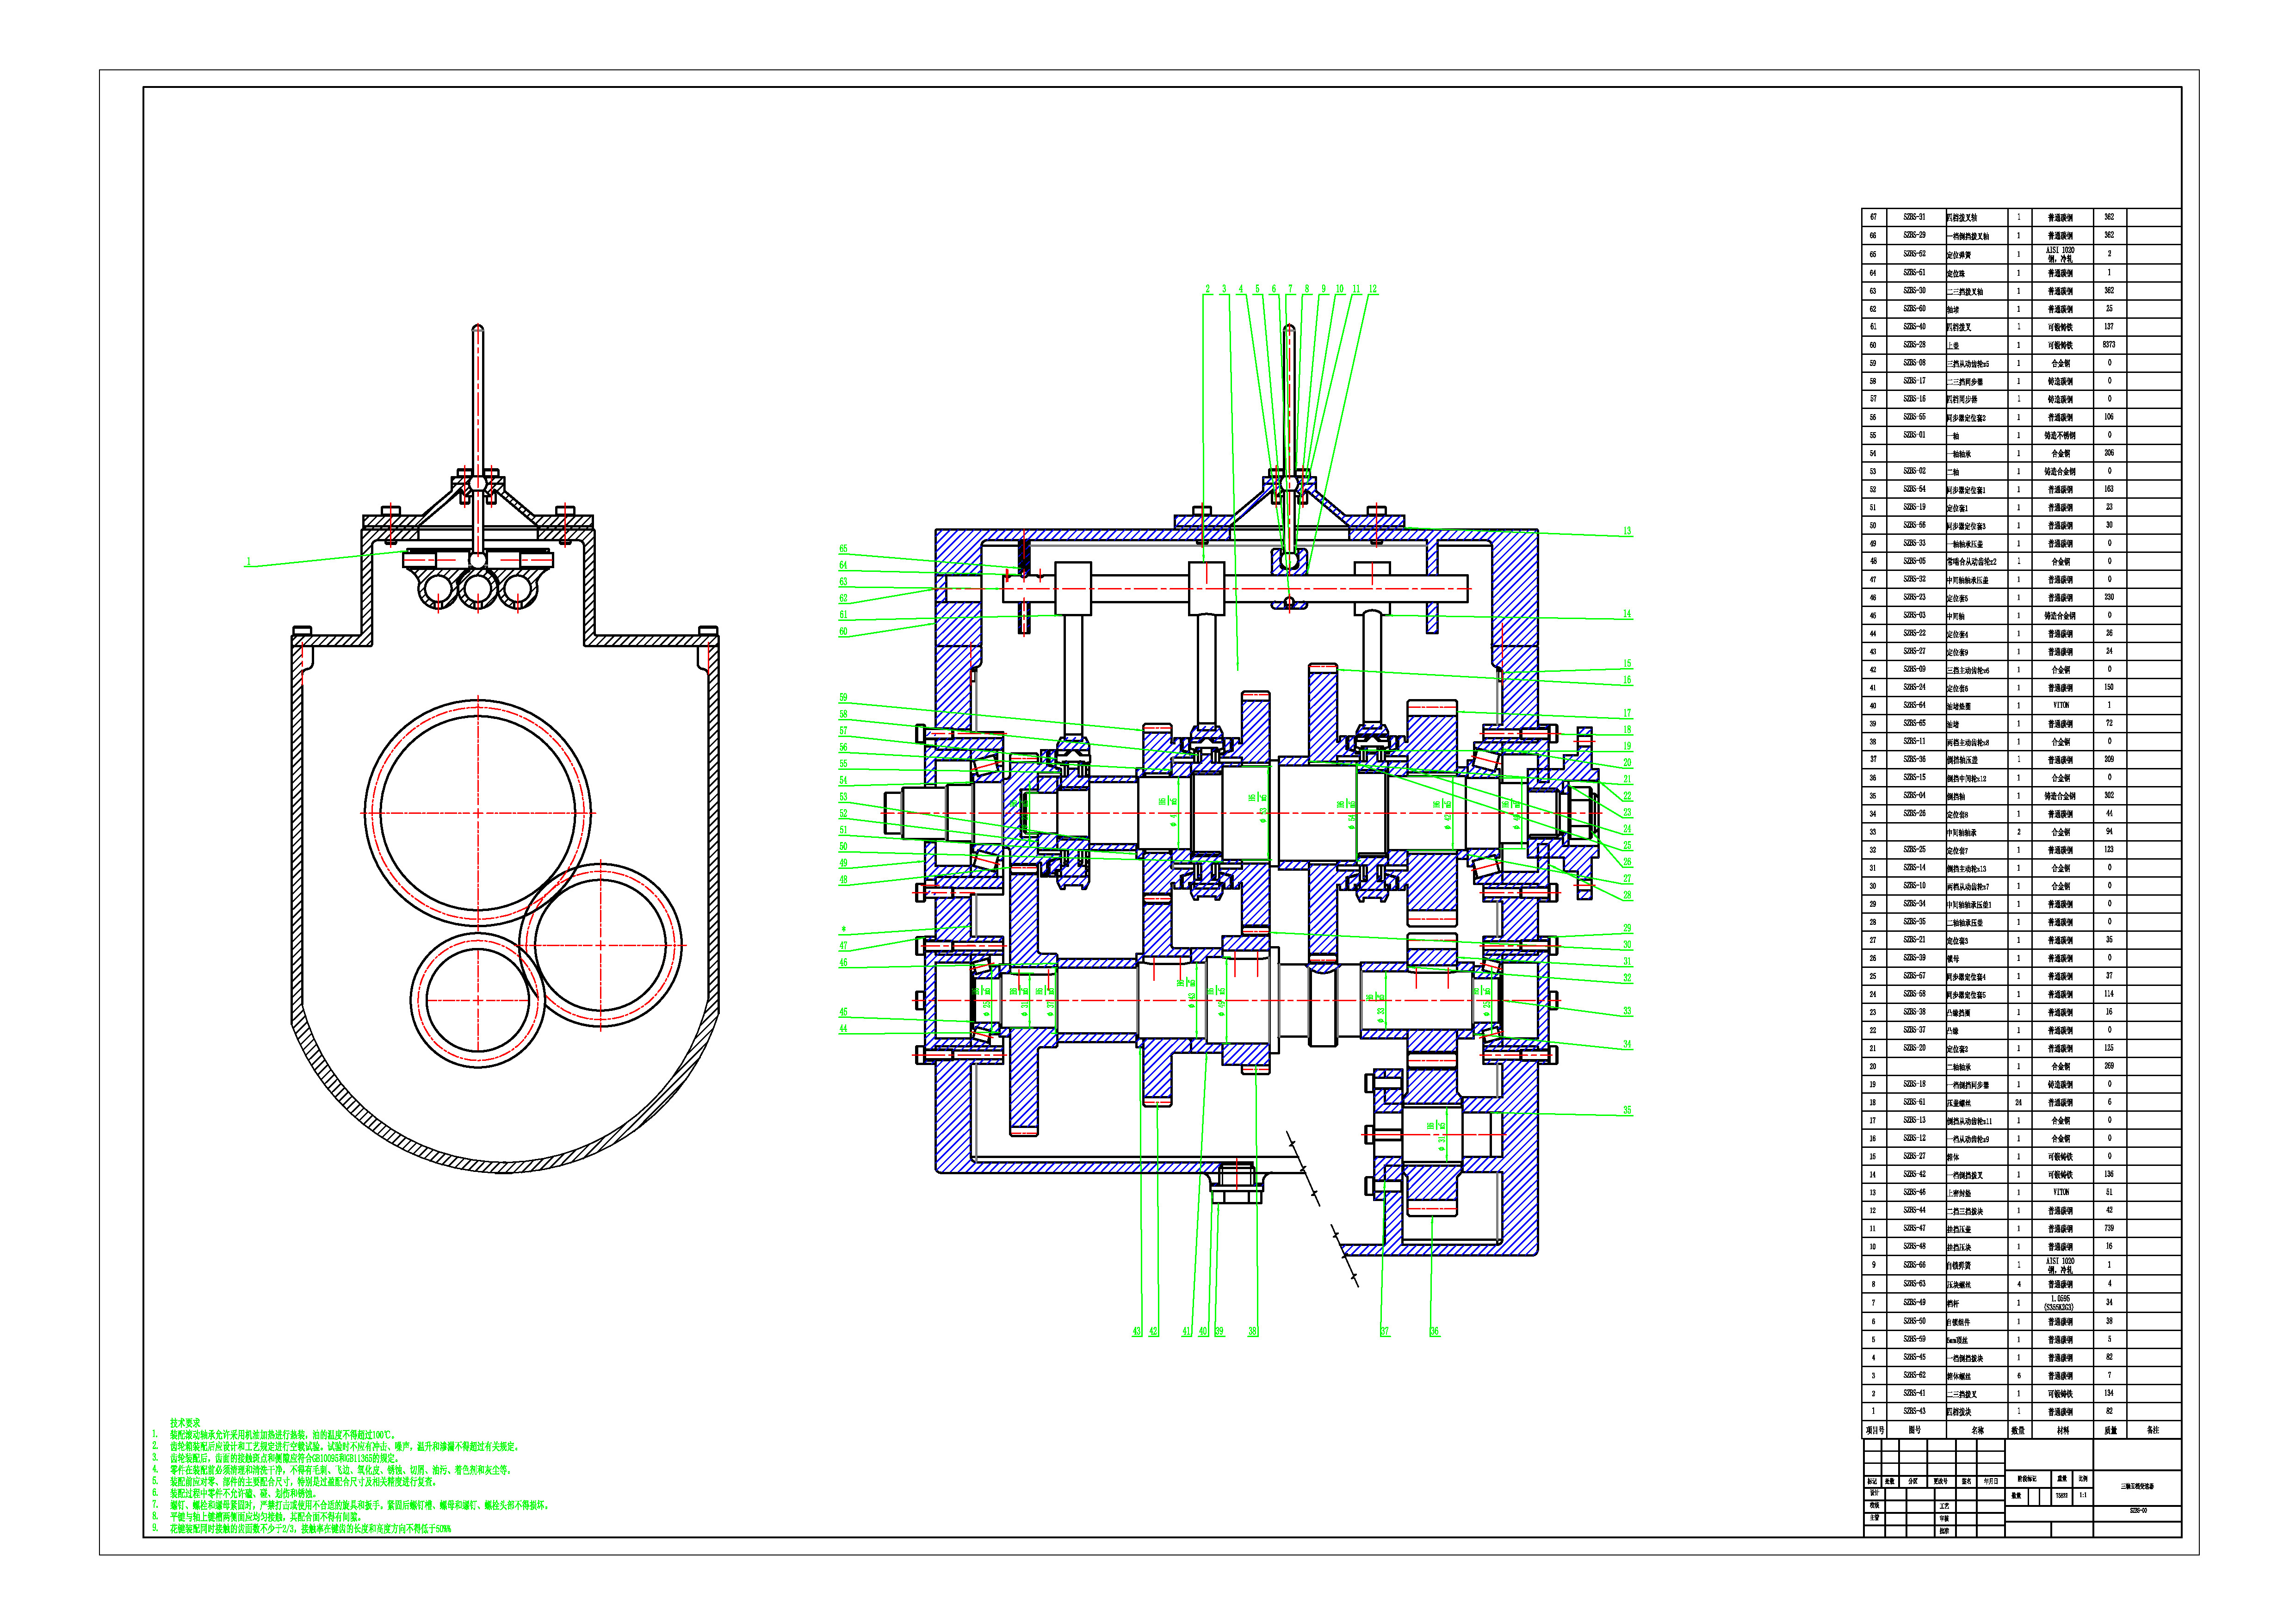Screen dimensions: 2296x1623
Task: Click callout number 2 at top of section view
Action: [1207, 289]
